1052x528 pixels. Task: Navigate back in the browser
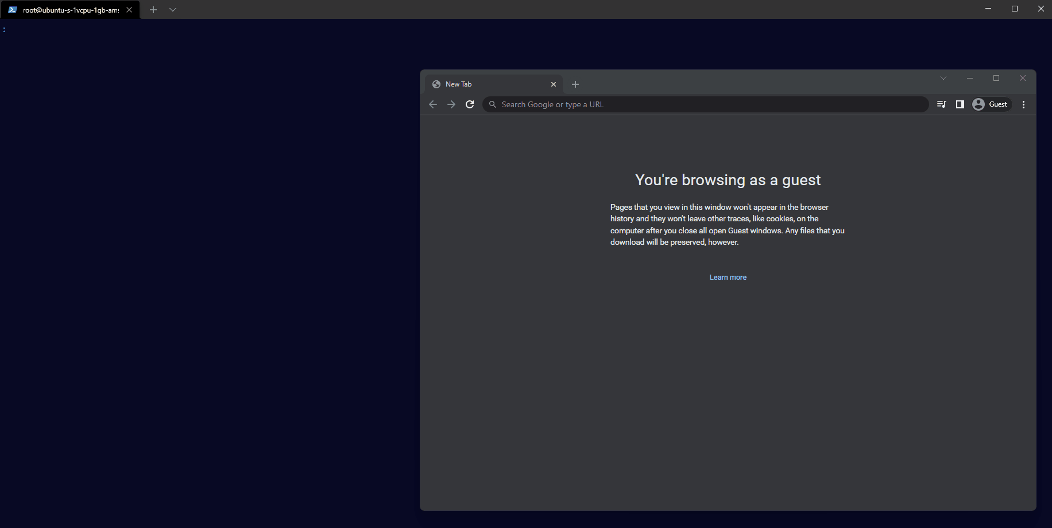(x=433, y=104)
